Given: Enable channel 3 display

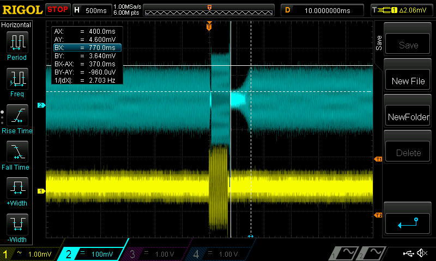Looking at the screenshot, I should pos(156,254).
